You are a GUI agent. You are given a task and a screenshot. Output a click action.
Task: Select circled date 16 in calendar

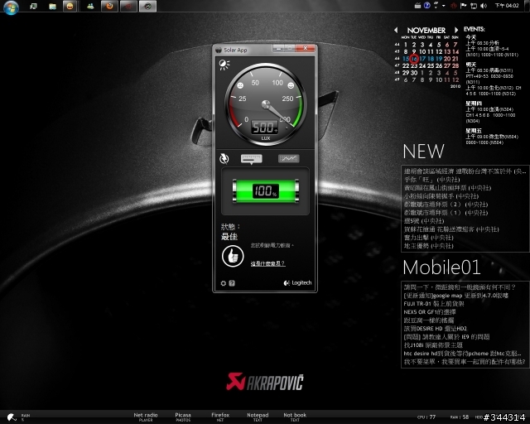coord(414,59)
